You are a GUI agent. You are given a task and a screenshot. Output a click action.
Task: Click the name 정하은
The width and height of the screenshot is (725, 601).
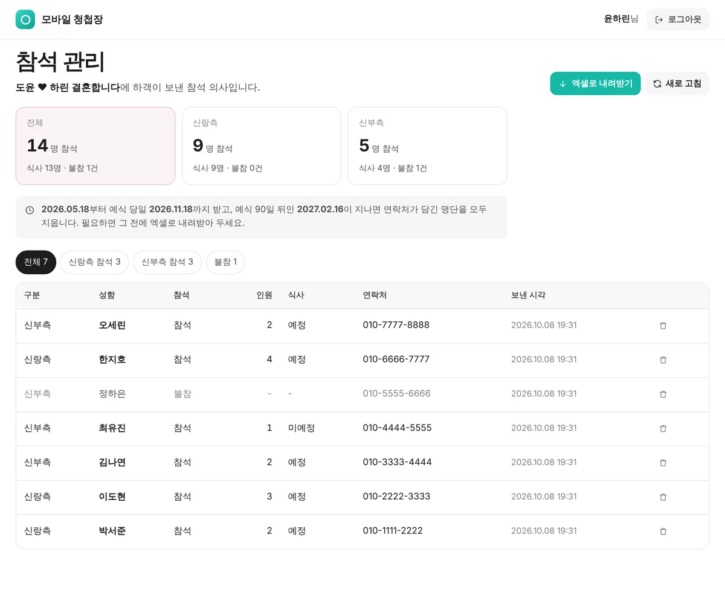point(112,394)
